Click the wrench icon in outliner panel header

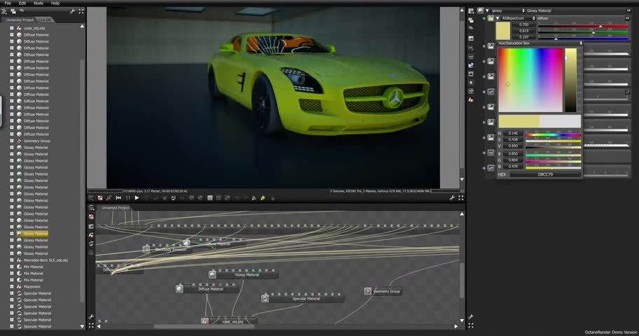(72, 11)
